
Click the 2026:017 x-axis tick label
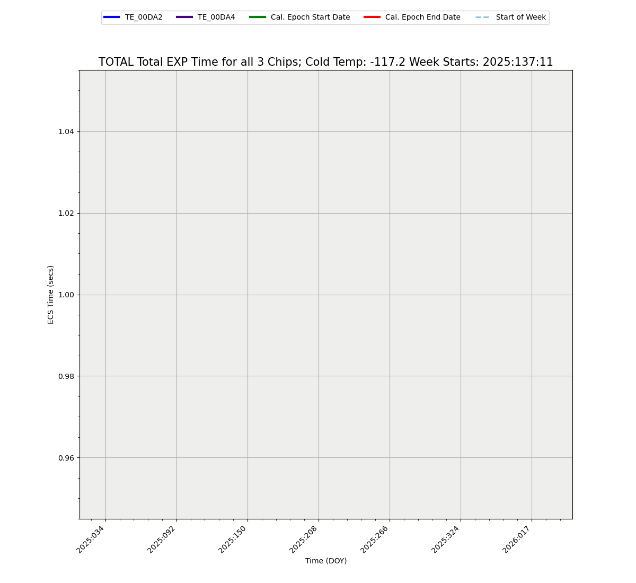tap(517, 538)
